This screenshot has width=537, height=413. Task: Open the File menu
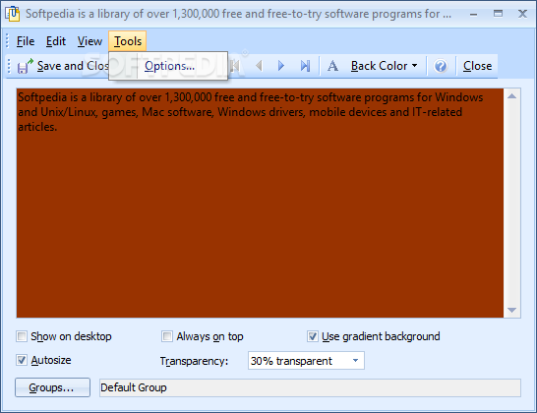[26, 41]
